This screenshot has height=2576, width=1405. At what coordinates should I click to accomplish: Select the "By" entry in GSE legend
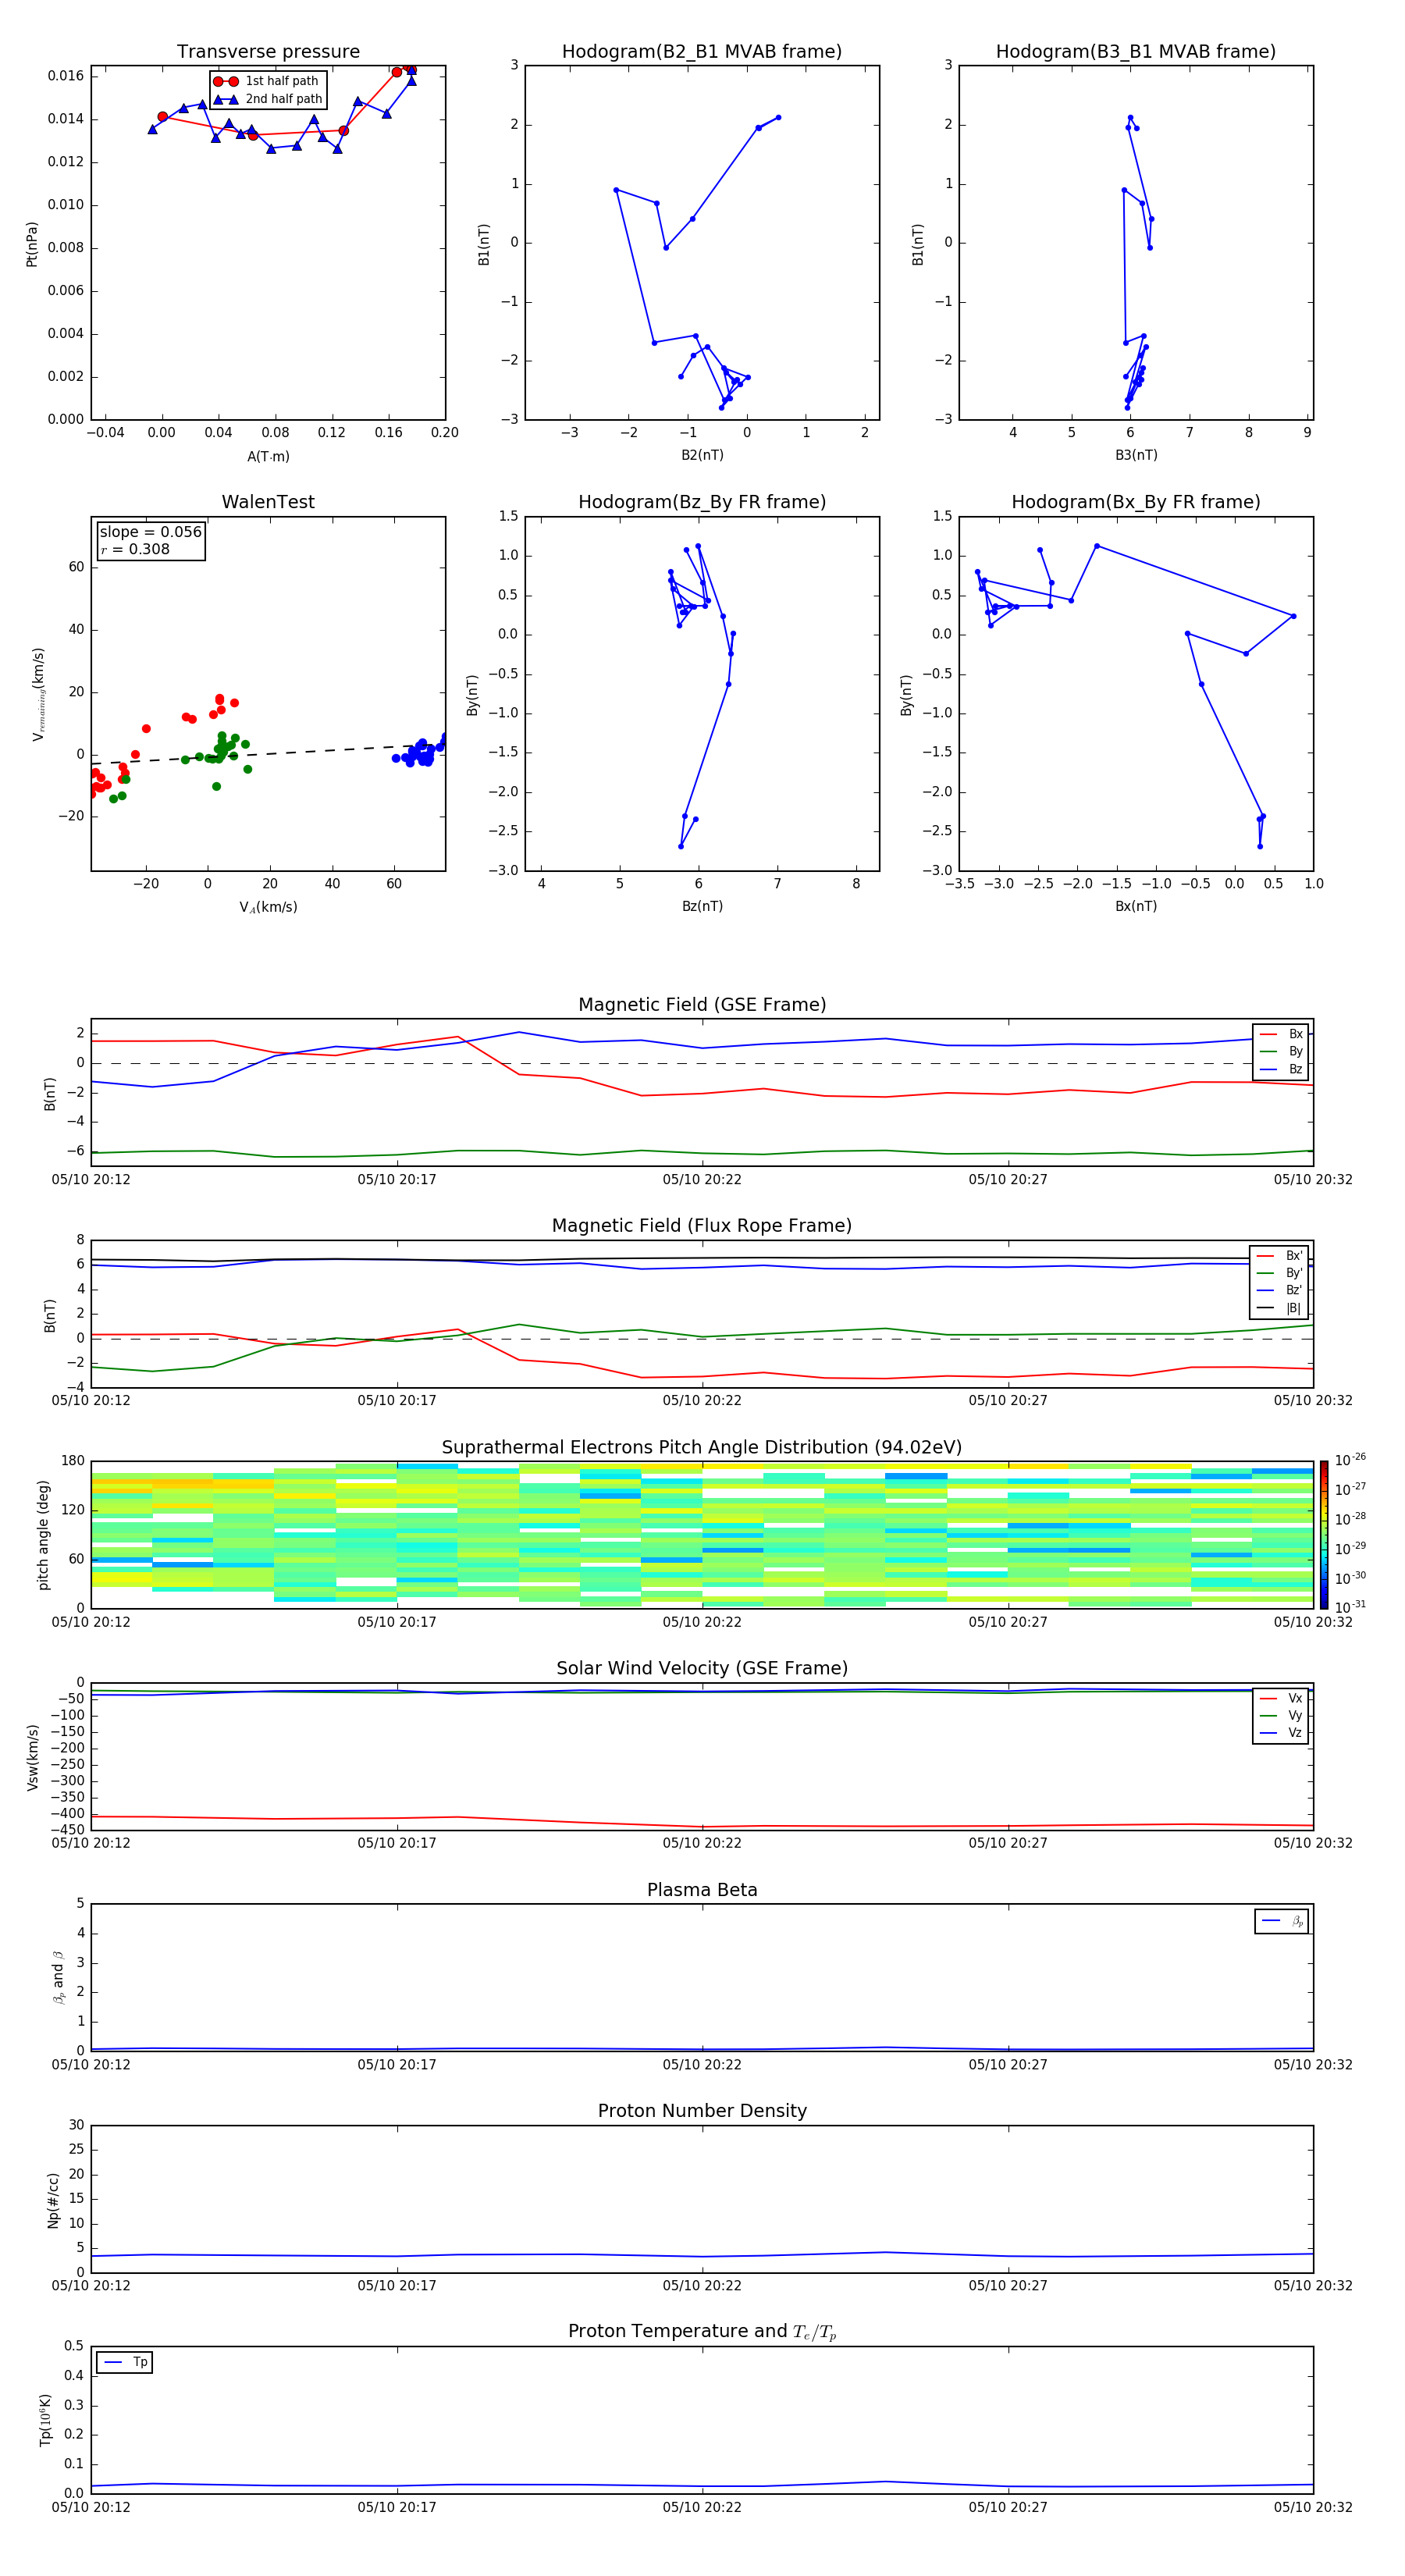click(x=1281, y=1051)
